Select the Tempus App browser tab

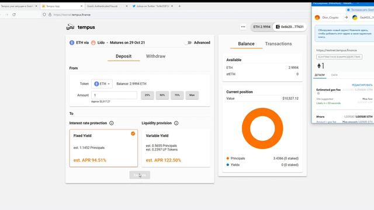63,6
